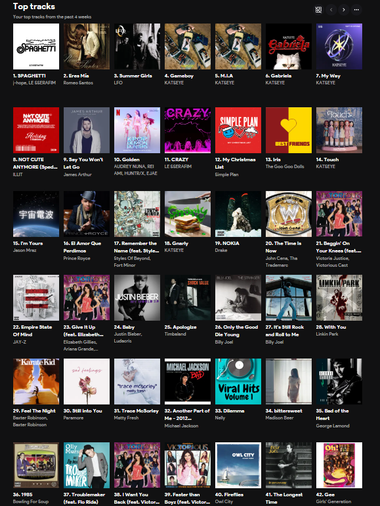
Task: Open the My Way purple cover
Action: (339, 46)
